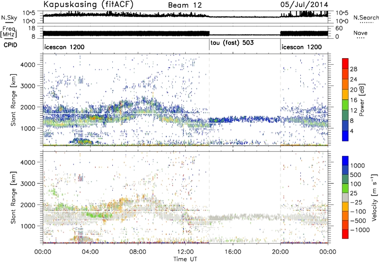
Task: Select the 3000 km tick label on velocity panel
Action: point(27,183)
